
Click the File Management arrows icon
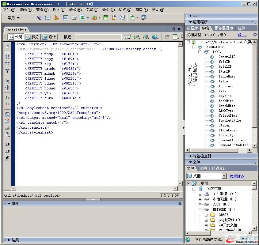pos(146,37)
